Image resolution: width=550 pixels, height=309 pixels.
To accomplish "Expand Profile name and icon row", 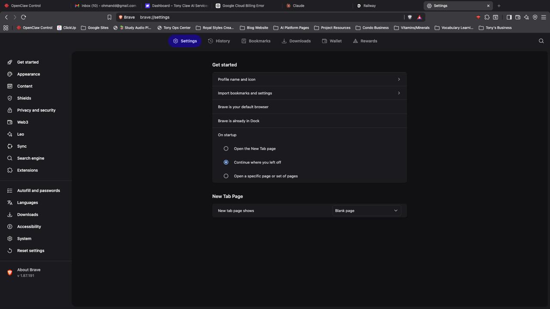I will coord(309,79).
